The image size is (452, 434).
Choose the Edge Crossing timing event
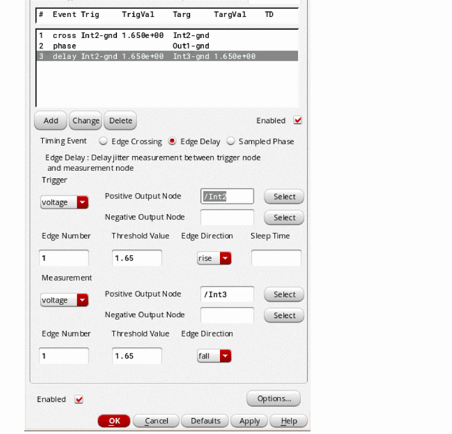tap(103, 141)
